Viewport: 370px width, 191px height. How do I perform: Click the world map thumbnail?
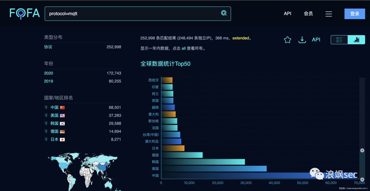pos(83,172)
